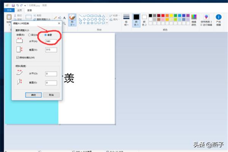
Task: Confirm dialog with OK (确定) button
Action: (x=33, y=95)
